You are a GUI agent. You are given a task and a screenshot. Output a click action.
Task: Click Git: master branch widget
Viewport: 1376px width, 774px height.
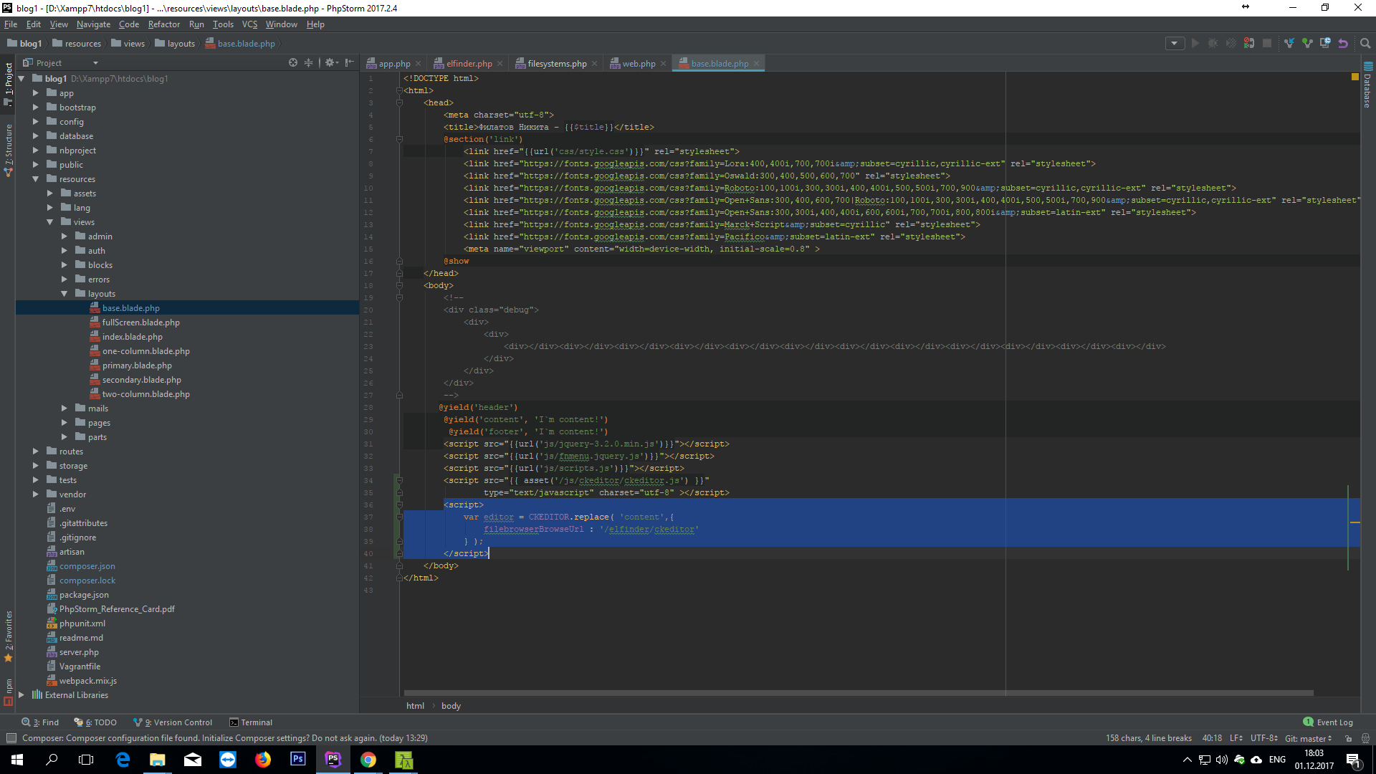(1308, 738)
